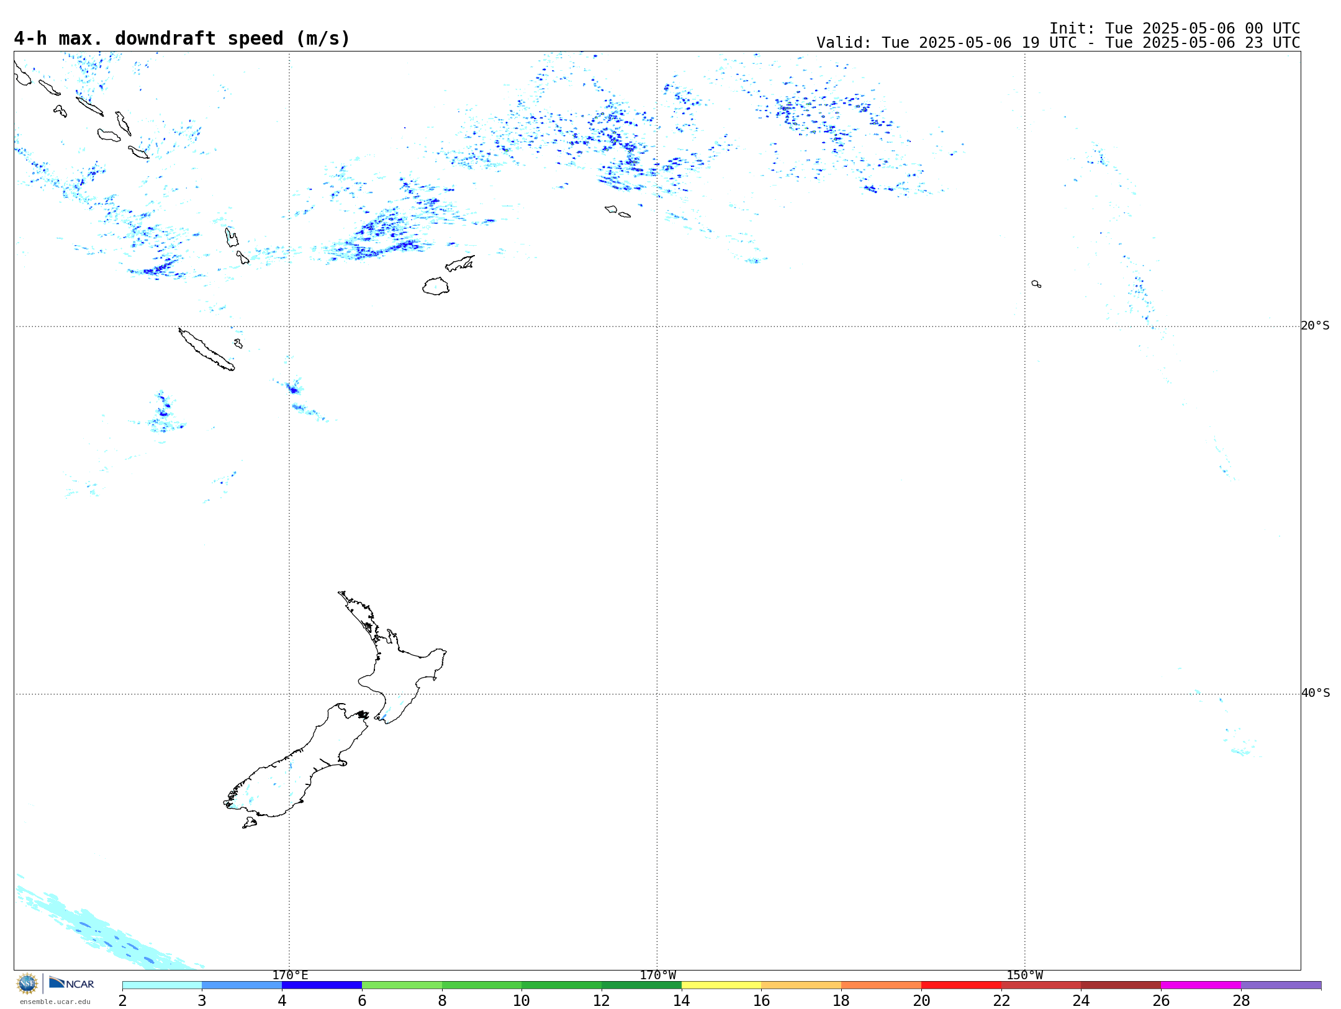This screenshot has width=1341, height=1009.
Task: Select the dark red 24–26 colorbar segment
Action: (x=1121, y=985)
